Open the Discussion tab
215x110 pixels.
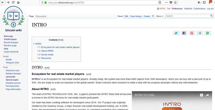click(x=41, y=16)
